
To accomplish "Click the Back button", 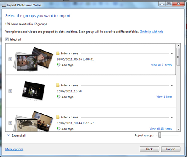I will pyautogui.click(x=149, y=149).
